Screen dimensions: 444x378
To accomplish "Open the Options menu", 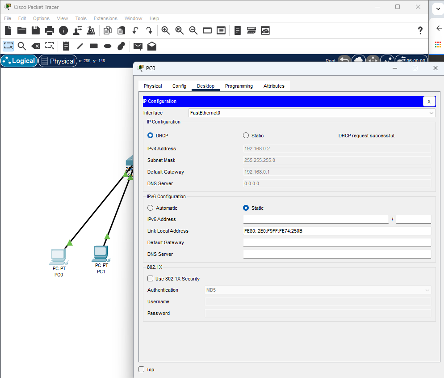I will [41, 18].
